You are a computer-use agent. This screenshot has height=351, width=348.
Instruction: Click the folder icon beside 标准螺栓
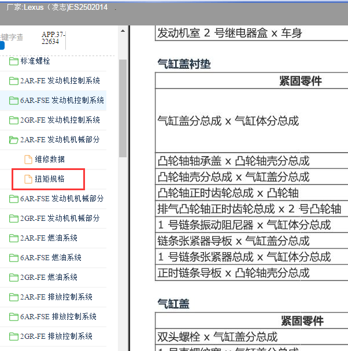[14, 61]
